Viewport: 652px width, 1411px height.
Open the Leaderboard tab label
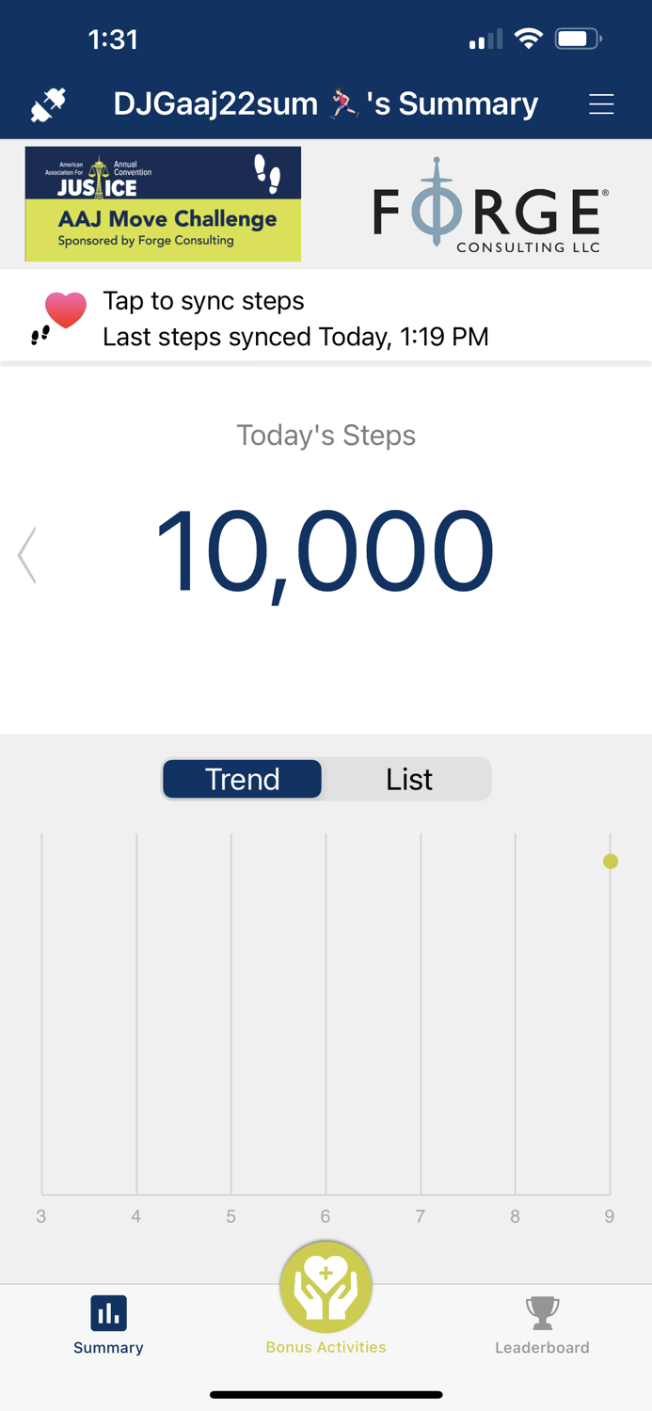click(542, 1347)
